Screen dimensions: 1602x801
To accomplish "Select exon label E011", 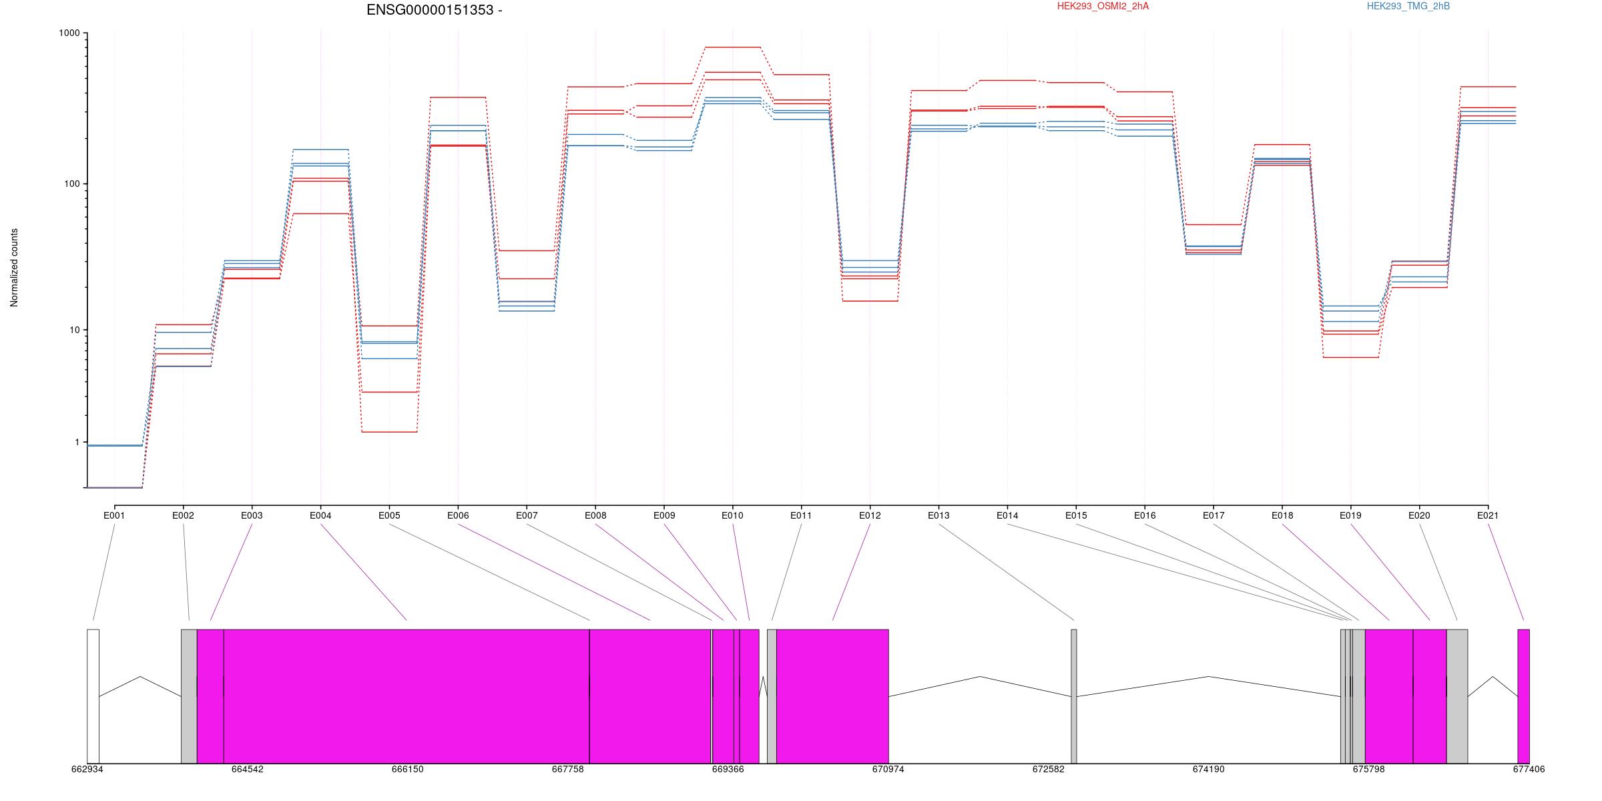I will click(x=801, y=515).
